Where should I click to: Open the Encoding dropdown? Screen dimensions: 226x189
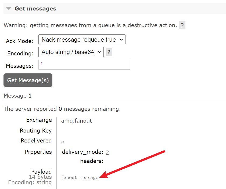coord(71,52)
